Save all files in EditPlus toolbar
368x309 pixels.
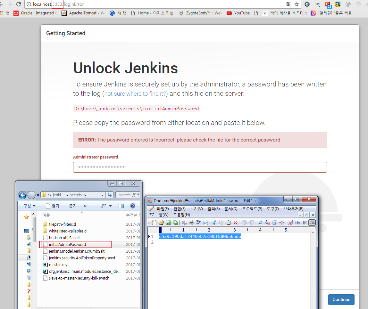point(175,223)
